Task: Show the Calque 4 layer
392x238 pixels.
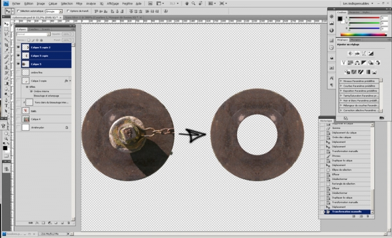Action: click(18, 119)
